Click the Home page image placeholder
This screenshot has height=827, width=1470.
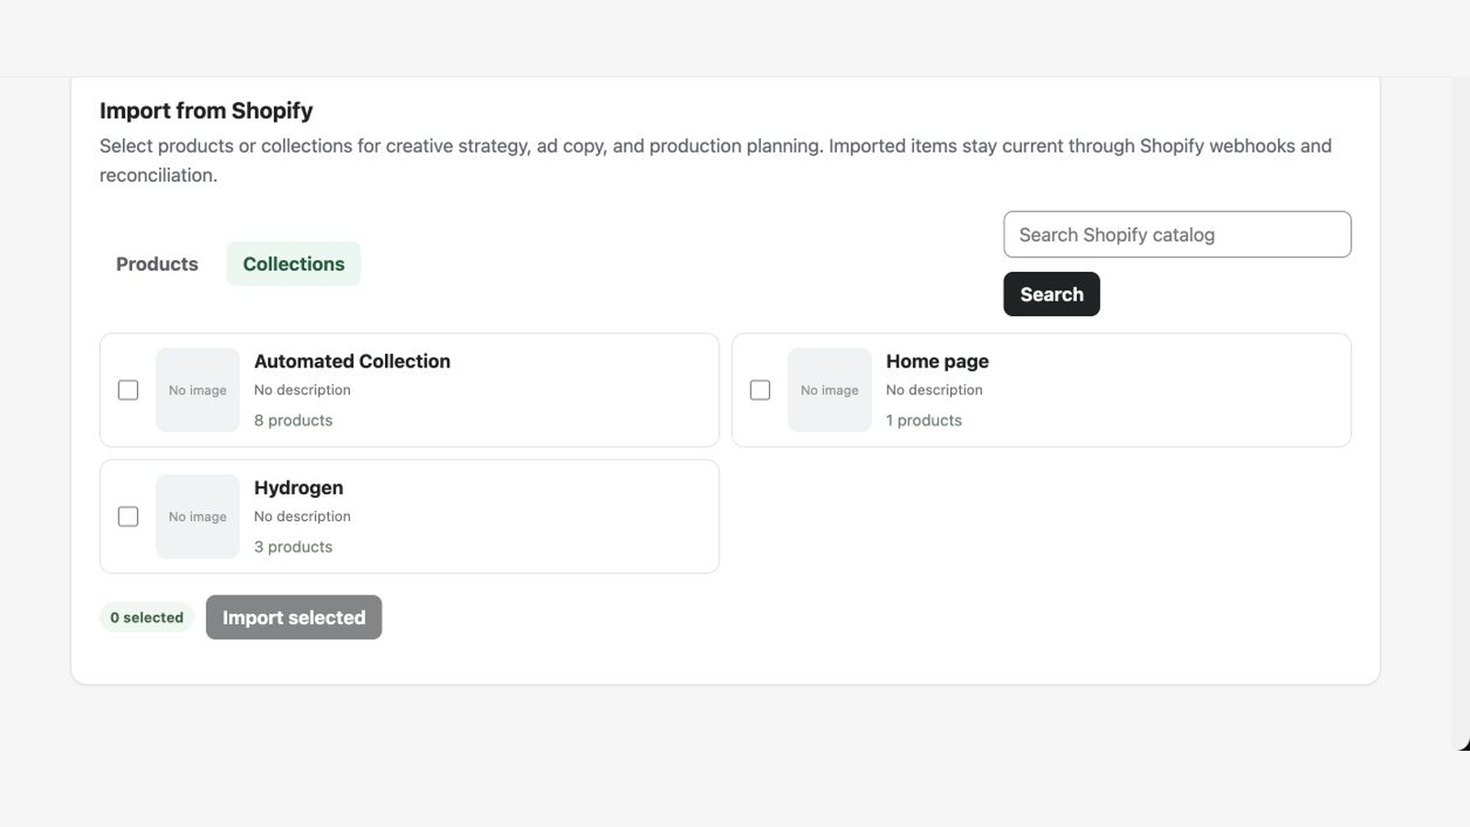(830, 391)
